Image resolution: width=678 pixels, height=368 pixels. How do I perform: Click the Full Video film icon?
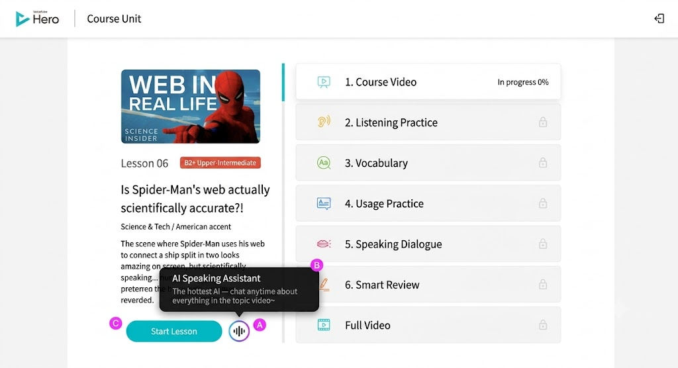[x=323, y=325]
